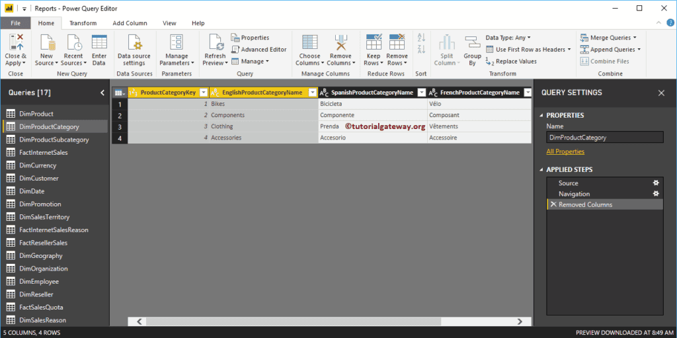This screenshot has width=677, height=338.
Task: Collapse the ribbon with the caret
Action: point(658,23)
